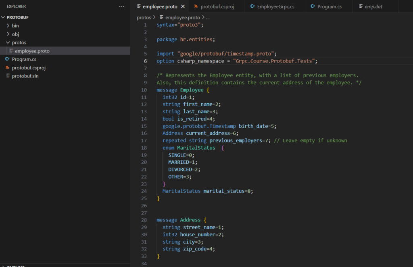Open Explorer more actions ellipsis menu
The width and height of the screenshot is (413, 267).
tap(121, 7)
